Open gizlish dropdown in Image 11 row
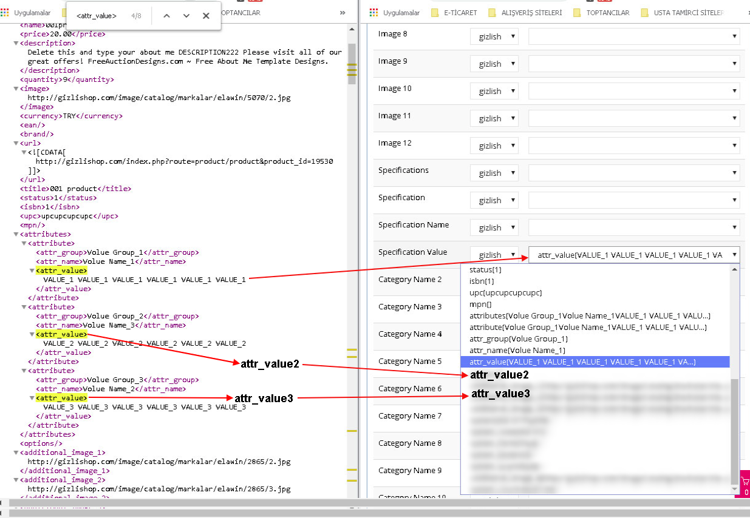The width and height of the screenshot is (750, 518). coord(494,118)
